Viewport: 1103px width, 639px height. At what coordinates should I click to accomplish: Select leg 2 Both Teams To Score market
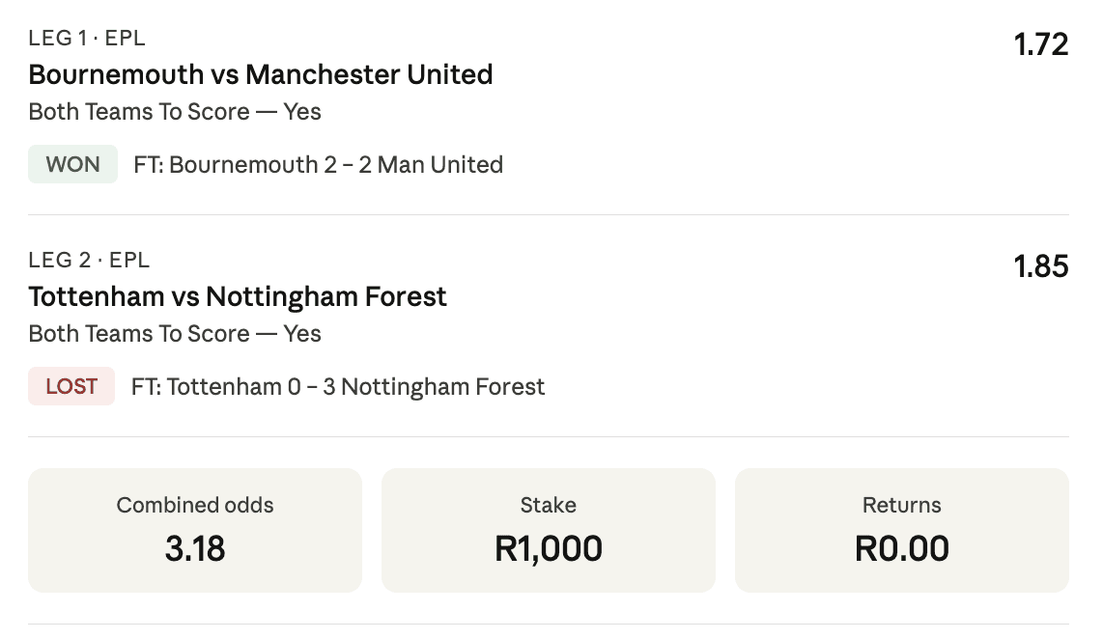[175, 334]
